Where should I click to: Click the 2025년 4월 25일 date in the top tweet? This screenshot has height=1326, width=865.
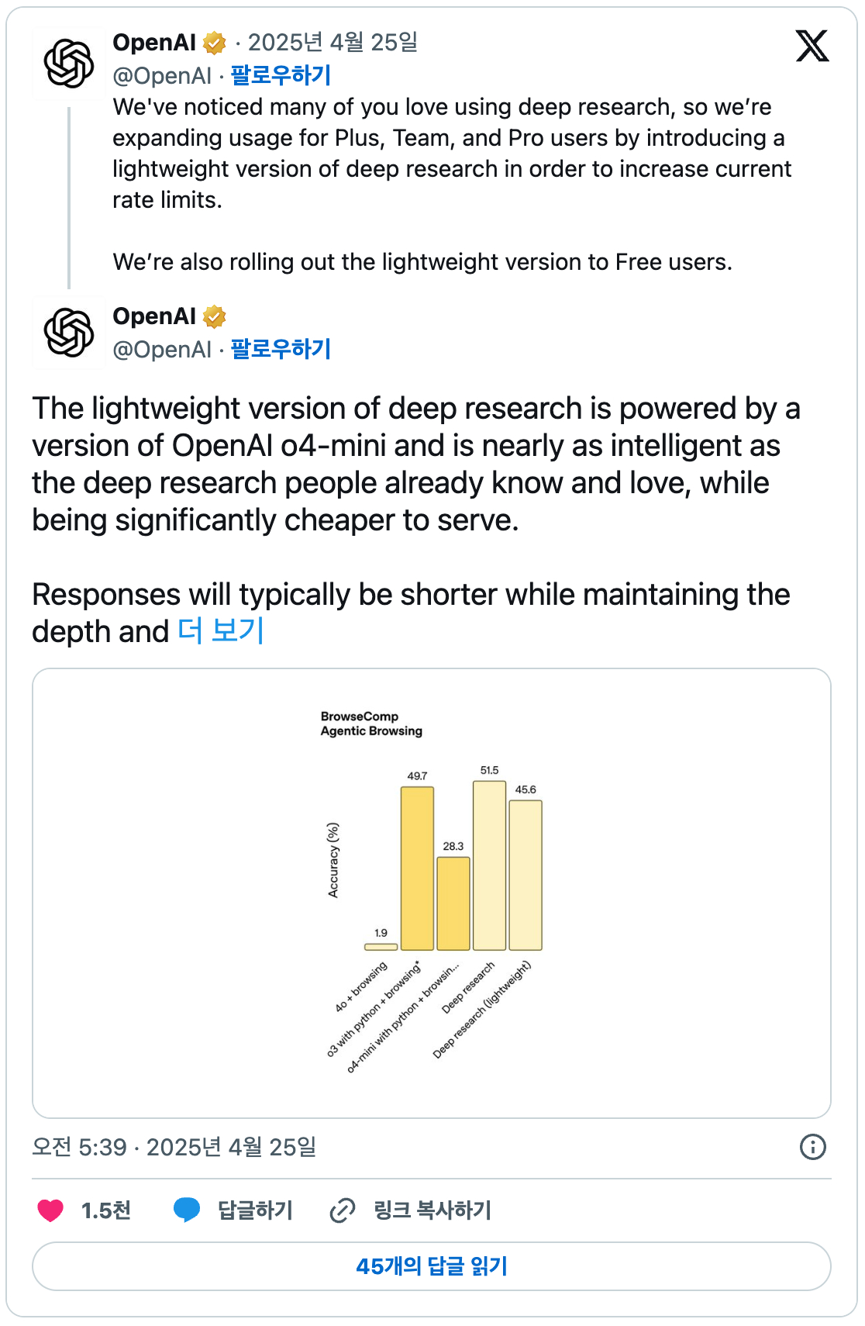tap(333, 43)
